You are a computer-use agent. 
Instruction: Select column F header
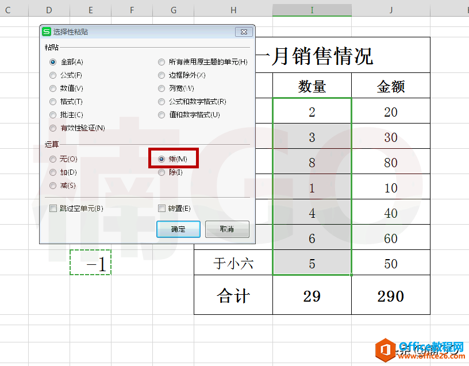132,10
